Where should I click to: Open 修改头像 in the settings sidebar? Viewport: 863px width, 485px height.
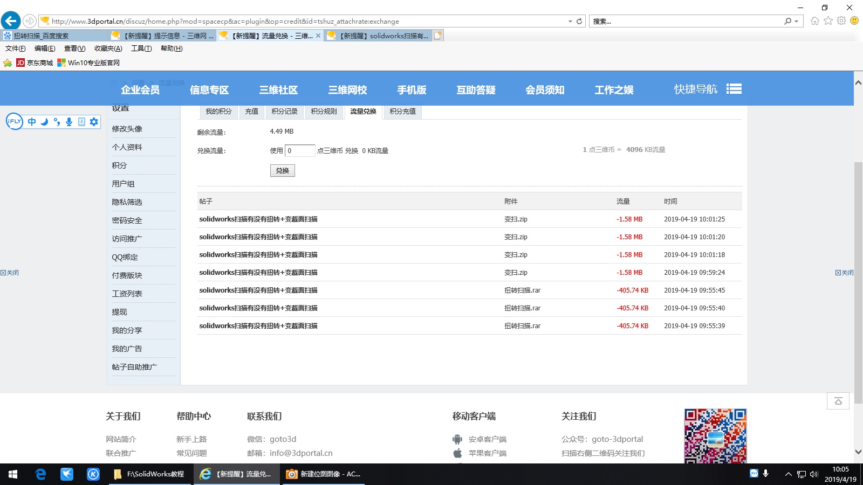pyautogui.click(x=127, y=129)
